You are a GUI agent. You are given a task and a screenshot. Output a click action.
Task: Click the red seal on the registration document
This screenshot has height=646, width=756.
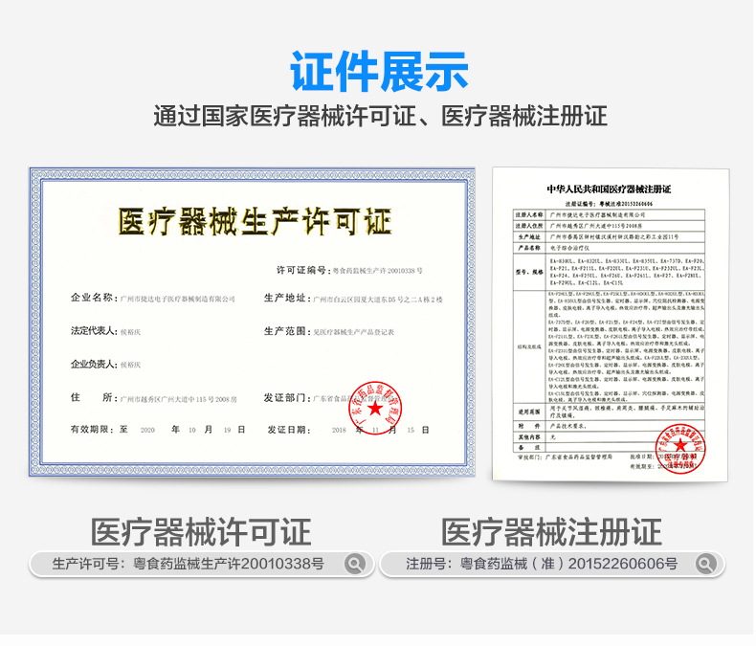coord(681,449)
